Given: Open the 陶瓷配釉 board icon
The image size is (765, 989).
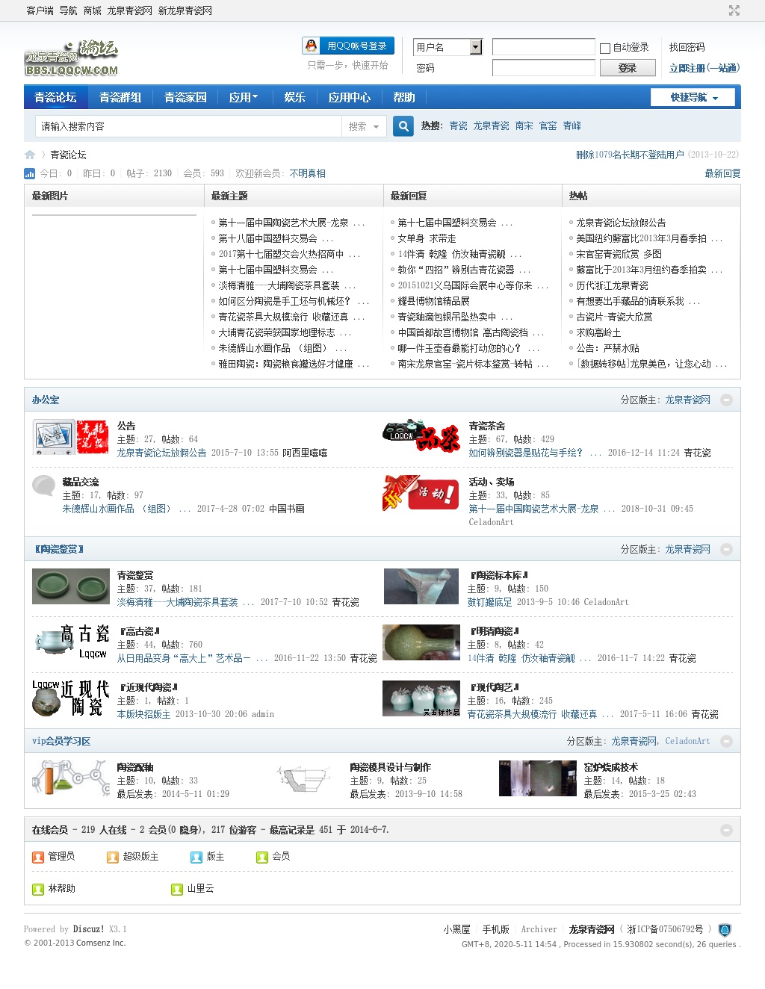Looking at the screenshot, I should tap(70, 778).
